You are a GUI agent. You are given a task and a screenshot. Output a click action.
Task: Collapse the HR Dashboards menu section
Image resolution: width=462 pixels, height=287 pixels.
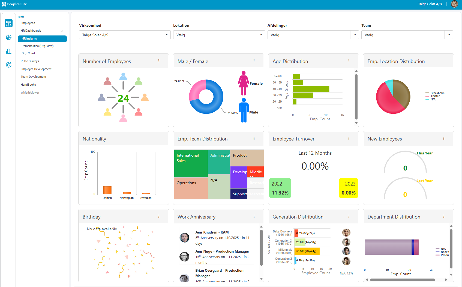[62, 31]
